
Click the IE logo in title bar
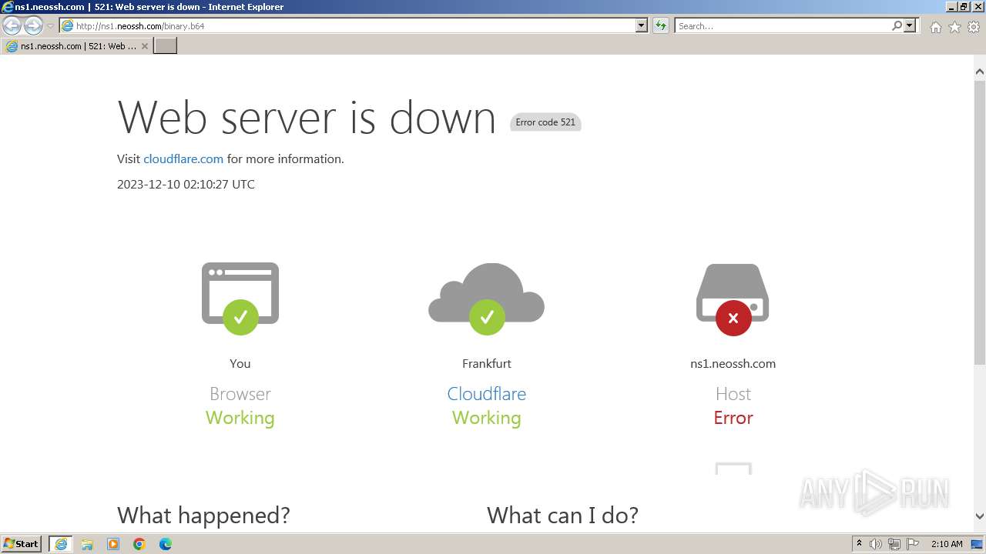coord(8,7)
